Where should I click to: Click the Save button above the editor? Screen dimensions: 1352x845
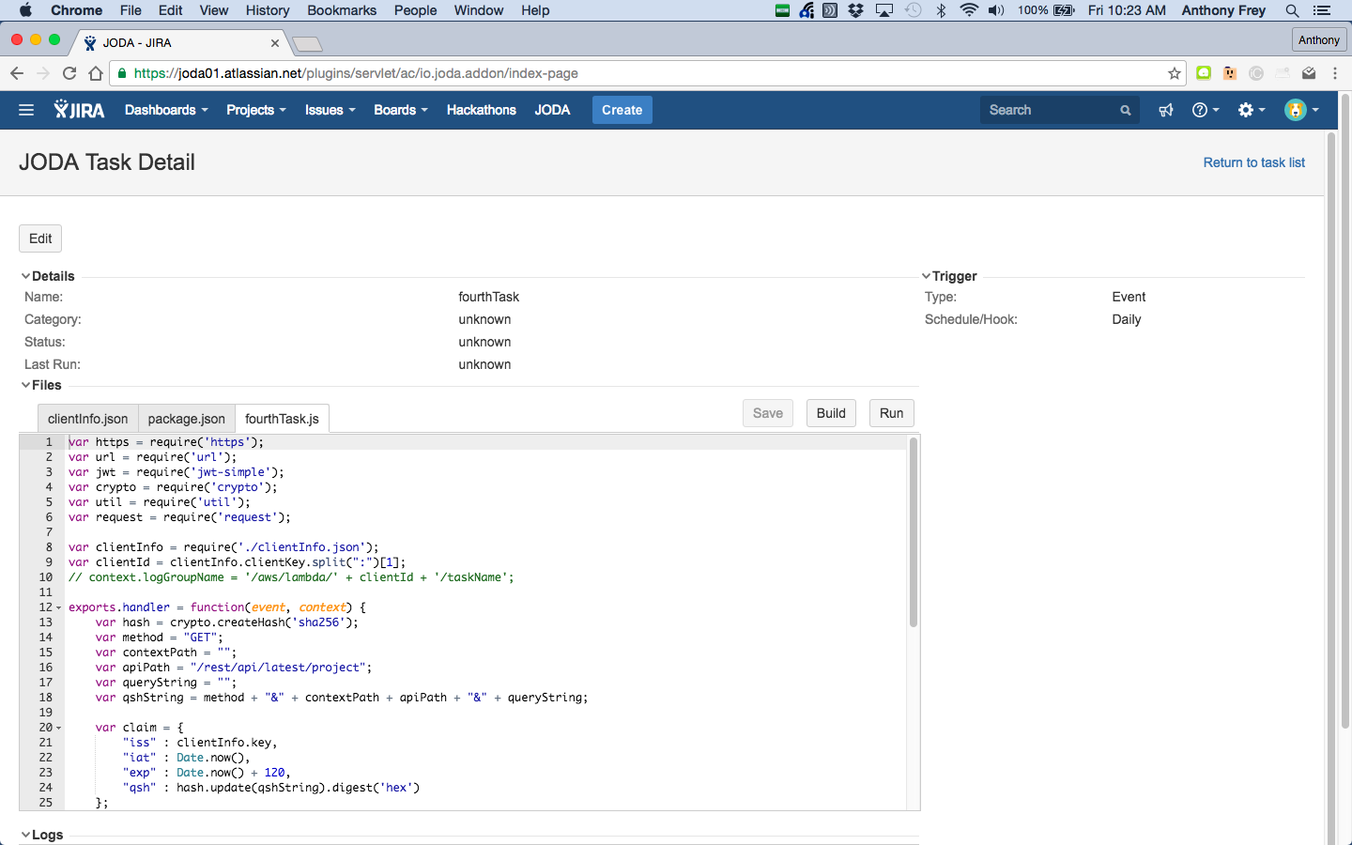pyautogui.click(x=768, y=413)
